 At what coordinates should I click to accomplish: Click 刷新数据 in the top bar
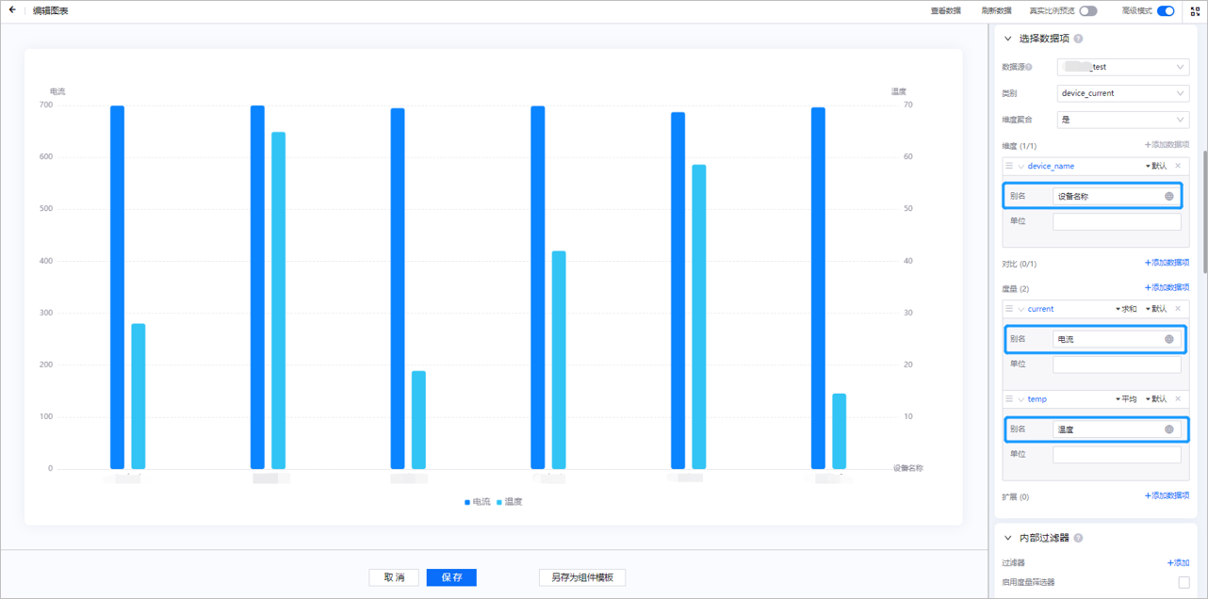(x=995, y=11)
